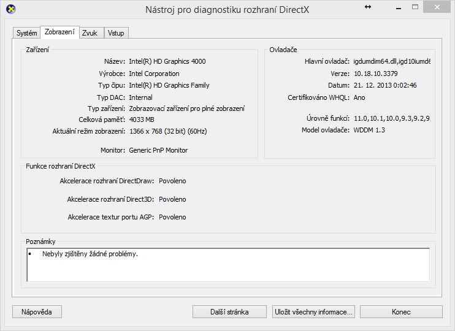455x331 pixels.
Task: Click the Hlavní ovladač igdumdim64.dll value
Action: pos(392,62)
